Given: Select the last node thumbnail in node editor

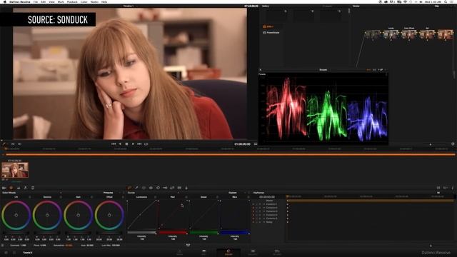Looking at the screenshot, I should (446, 34).
